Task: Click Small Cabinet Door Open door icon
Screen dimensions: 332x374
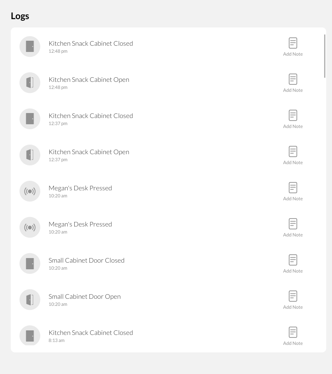Action: pyautogui.click(x=30, y=300)
